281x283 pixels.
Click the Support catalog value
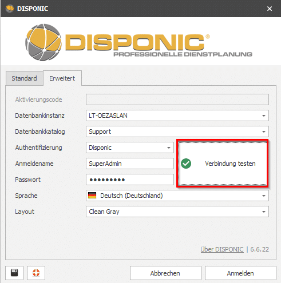pos(100,131)
